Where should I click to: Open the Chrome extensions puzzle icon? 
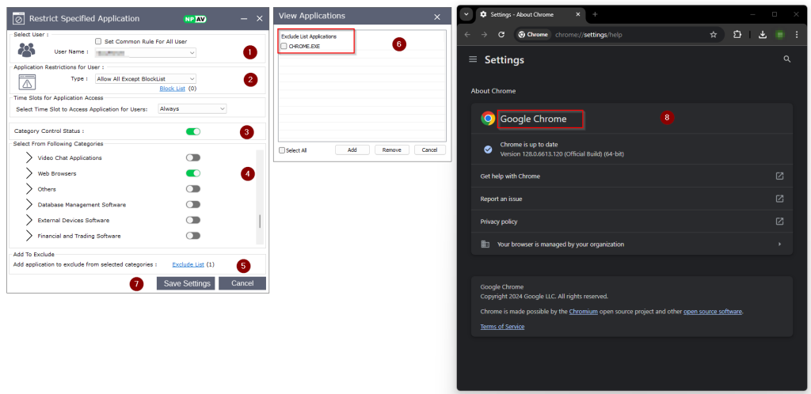pos(737,35)
